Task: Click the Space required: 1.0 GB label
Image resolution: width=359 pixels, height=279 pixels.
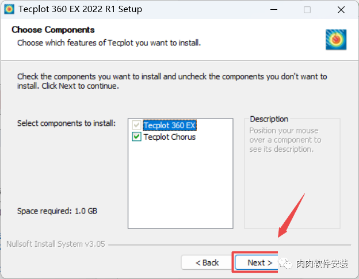Action: pyautogui.click(x=57, y=211)
